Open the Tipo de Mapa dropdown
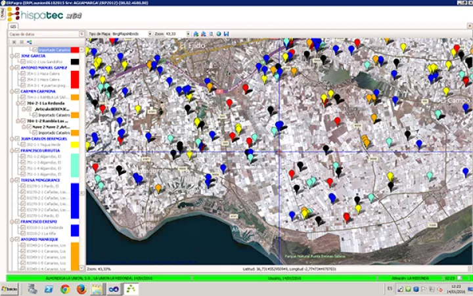 pos(149,33)
